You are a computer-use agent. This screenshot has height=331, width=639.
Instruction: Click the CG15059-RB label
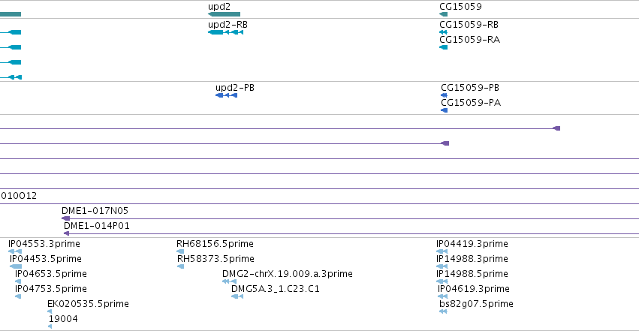(469, 25)
